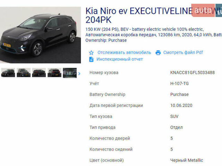Select the third car side-view thumbnail
222x166 pixels.
39,73
